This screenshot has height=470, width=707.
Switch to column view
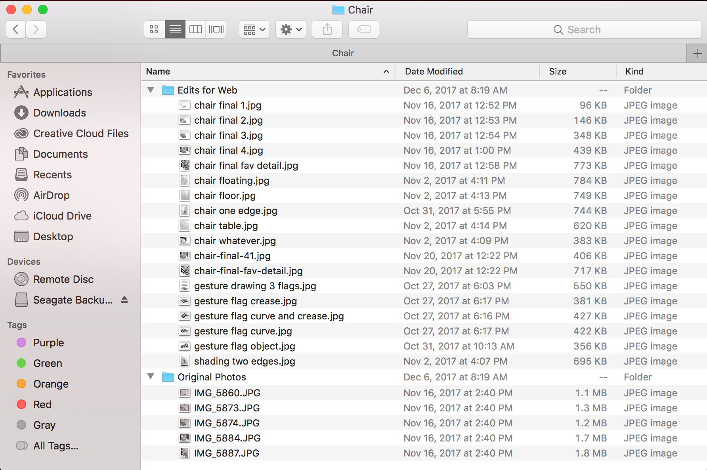tap(195, 29)
